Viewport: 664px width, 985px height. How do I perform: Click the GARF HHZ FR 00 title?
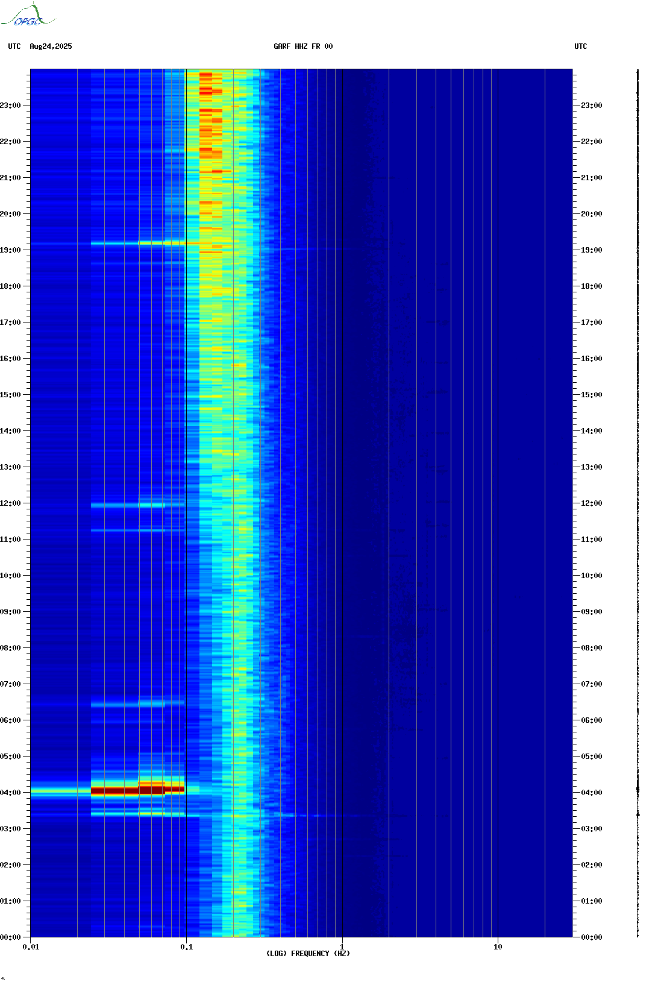(x=303, y=46)
